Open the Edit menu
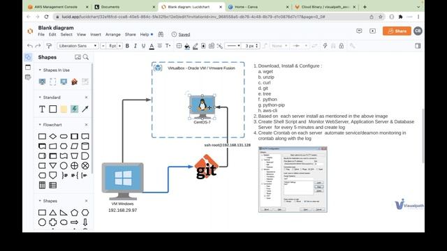Image resolution: width=447 pixels, height=251 pixels. [x=52, y=34]
